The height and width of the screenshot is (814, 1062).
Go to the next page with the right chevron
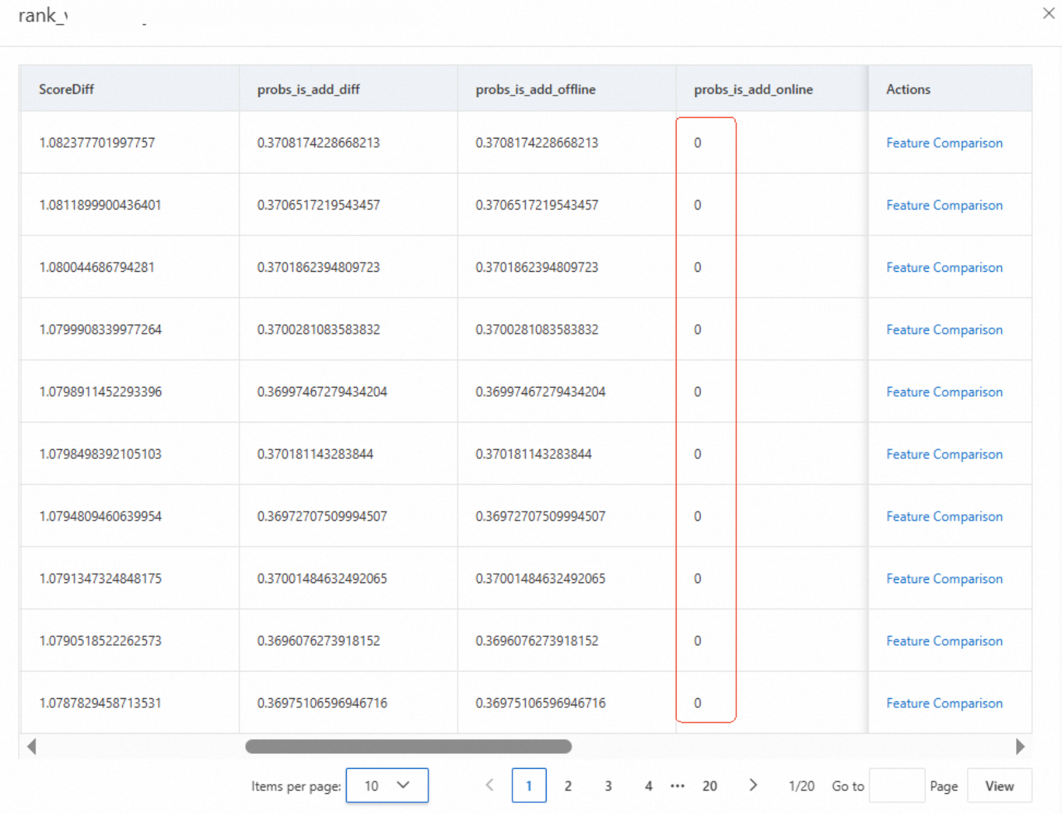click(753, 785)
